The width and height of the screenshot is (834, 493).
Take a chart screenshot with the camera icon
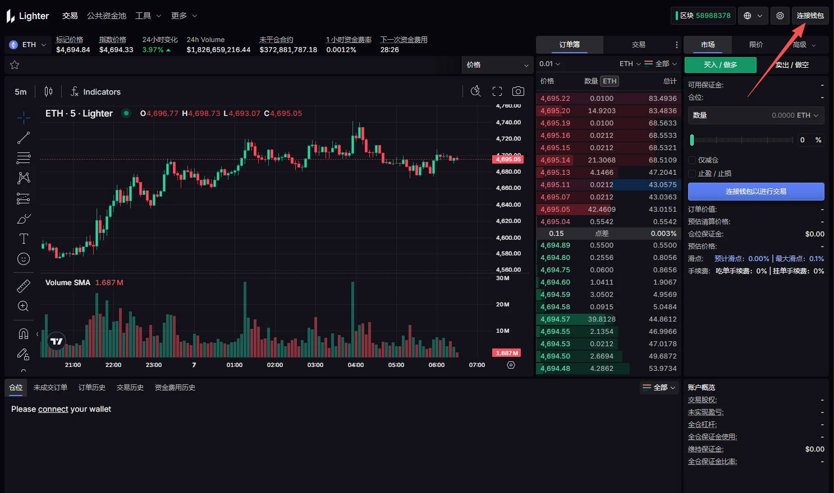click(517, 90)
